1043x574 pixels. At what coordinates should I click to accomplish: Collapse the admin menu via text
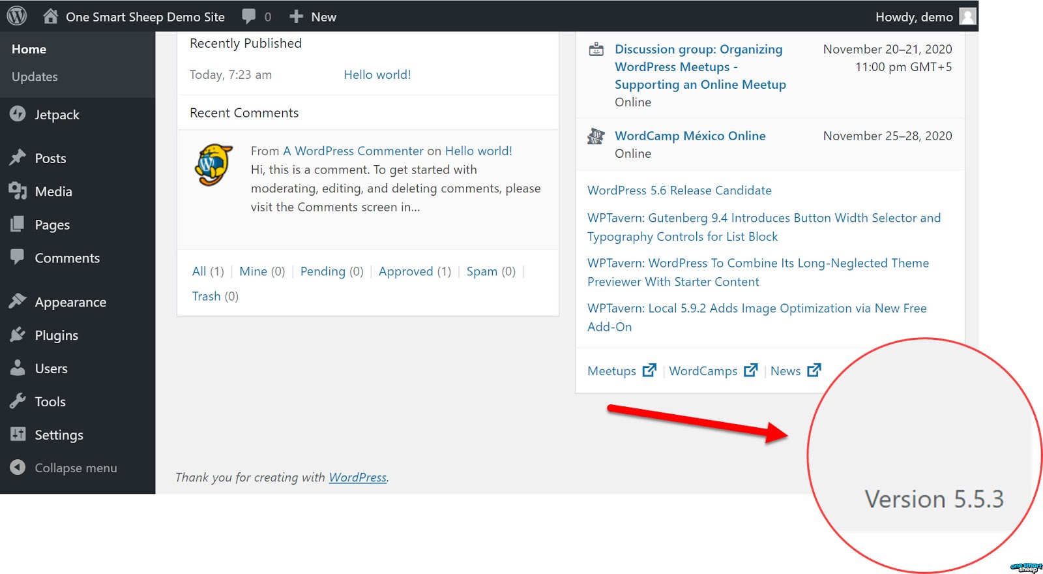click(76, 468)
